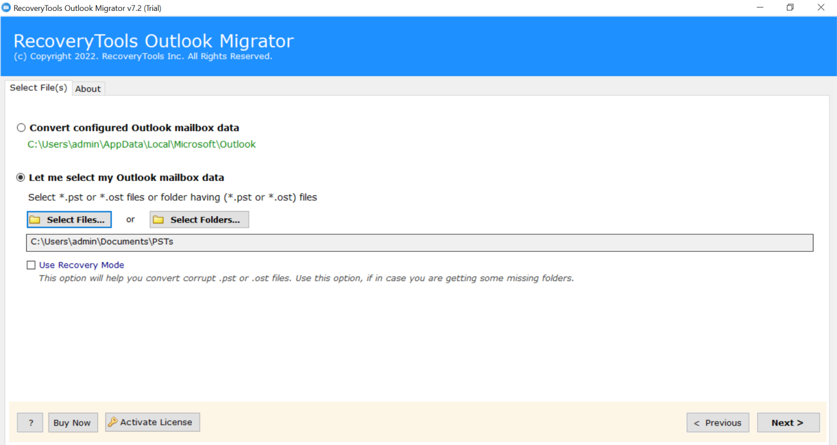Viewport: 837px width, 445px height.
Task: Click the key icon on Activate License
Action: click(113, 422)
